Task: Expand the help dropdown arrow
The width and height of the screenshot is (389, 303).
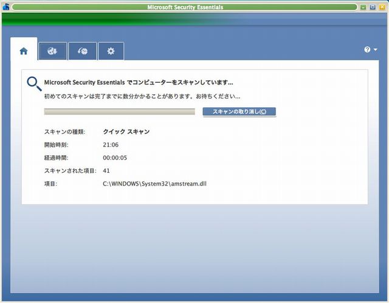Action: pos(376,50)
